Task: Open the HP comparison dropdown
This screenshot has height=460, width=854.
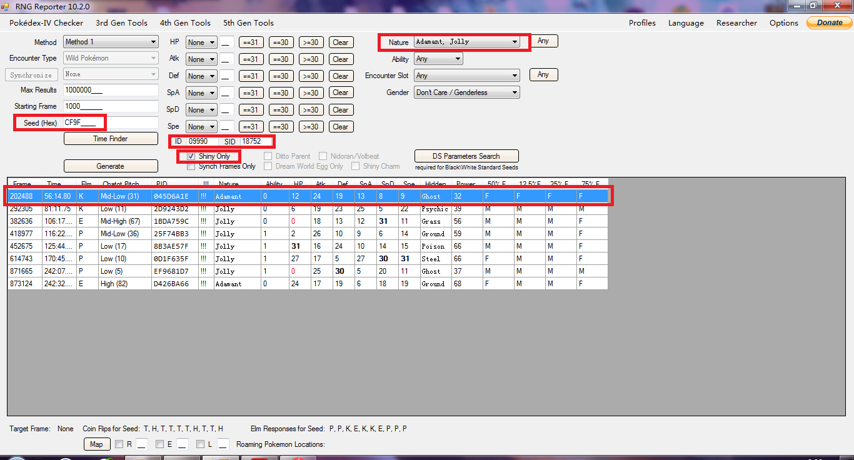Action: coord(201,42)
